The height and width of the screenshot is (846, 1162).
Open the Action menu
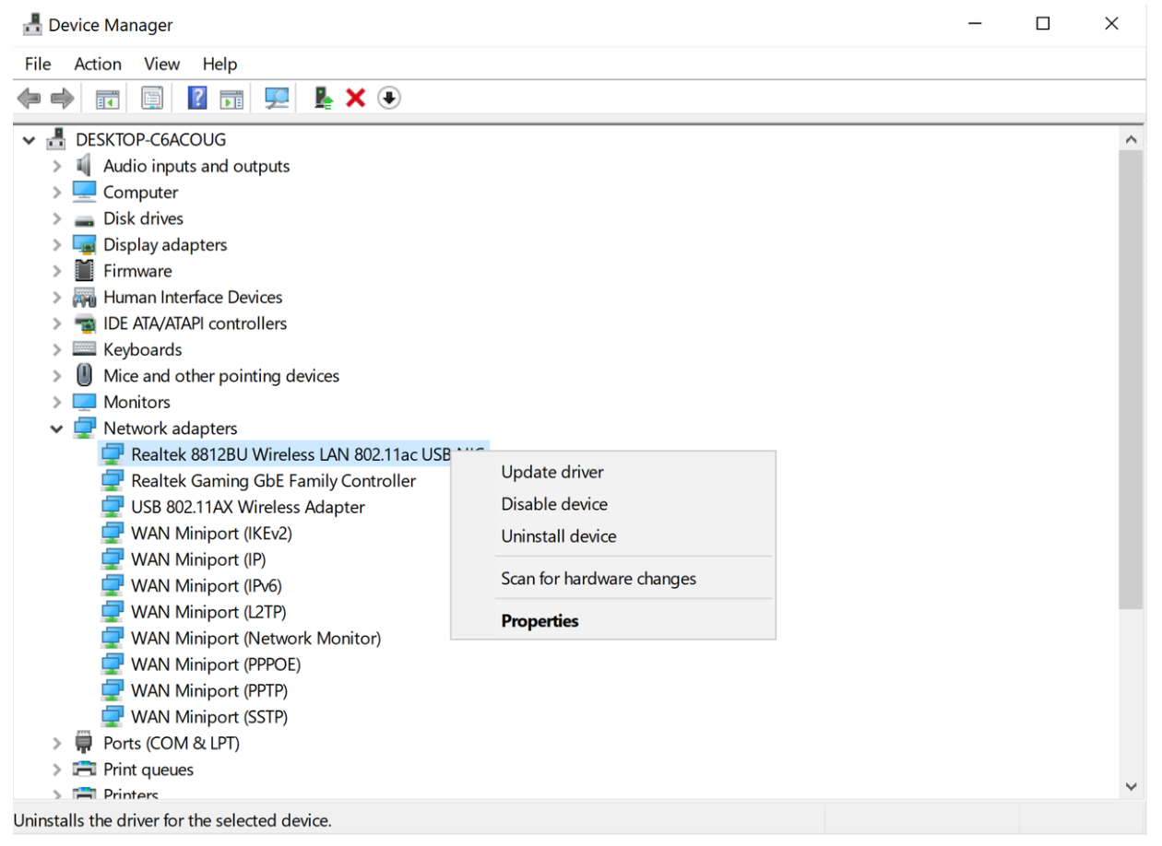98,64
